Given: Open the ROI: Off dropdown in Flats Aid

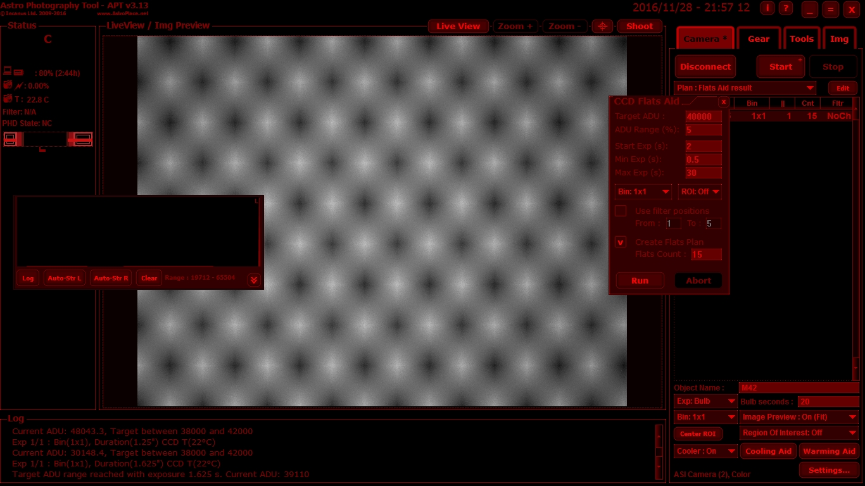Looking at the screenshot, I should (700, 192).
